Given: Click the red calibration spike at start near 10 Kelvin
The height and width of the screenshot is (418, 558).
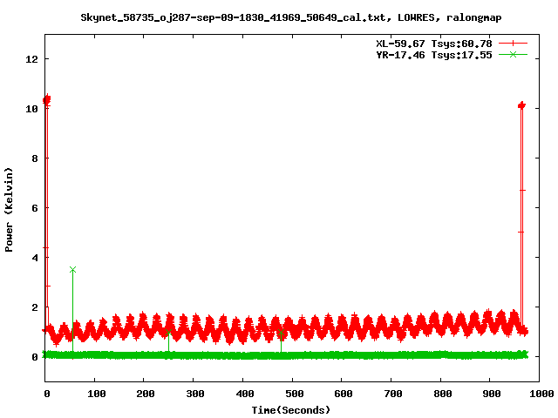Looking at the screenshot, I should pos(46,100).
